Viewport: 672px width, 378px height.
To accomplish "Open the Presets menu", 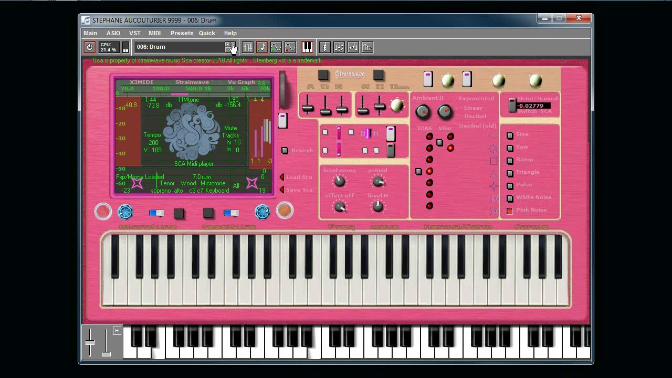I will click(182, 33).
